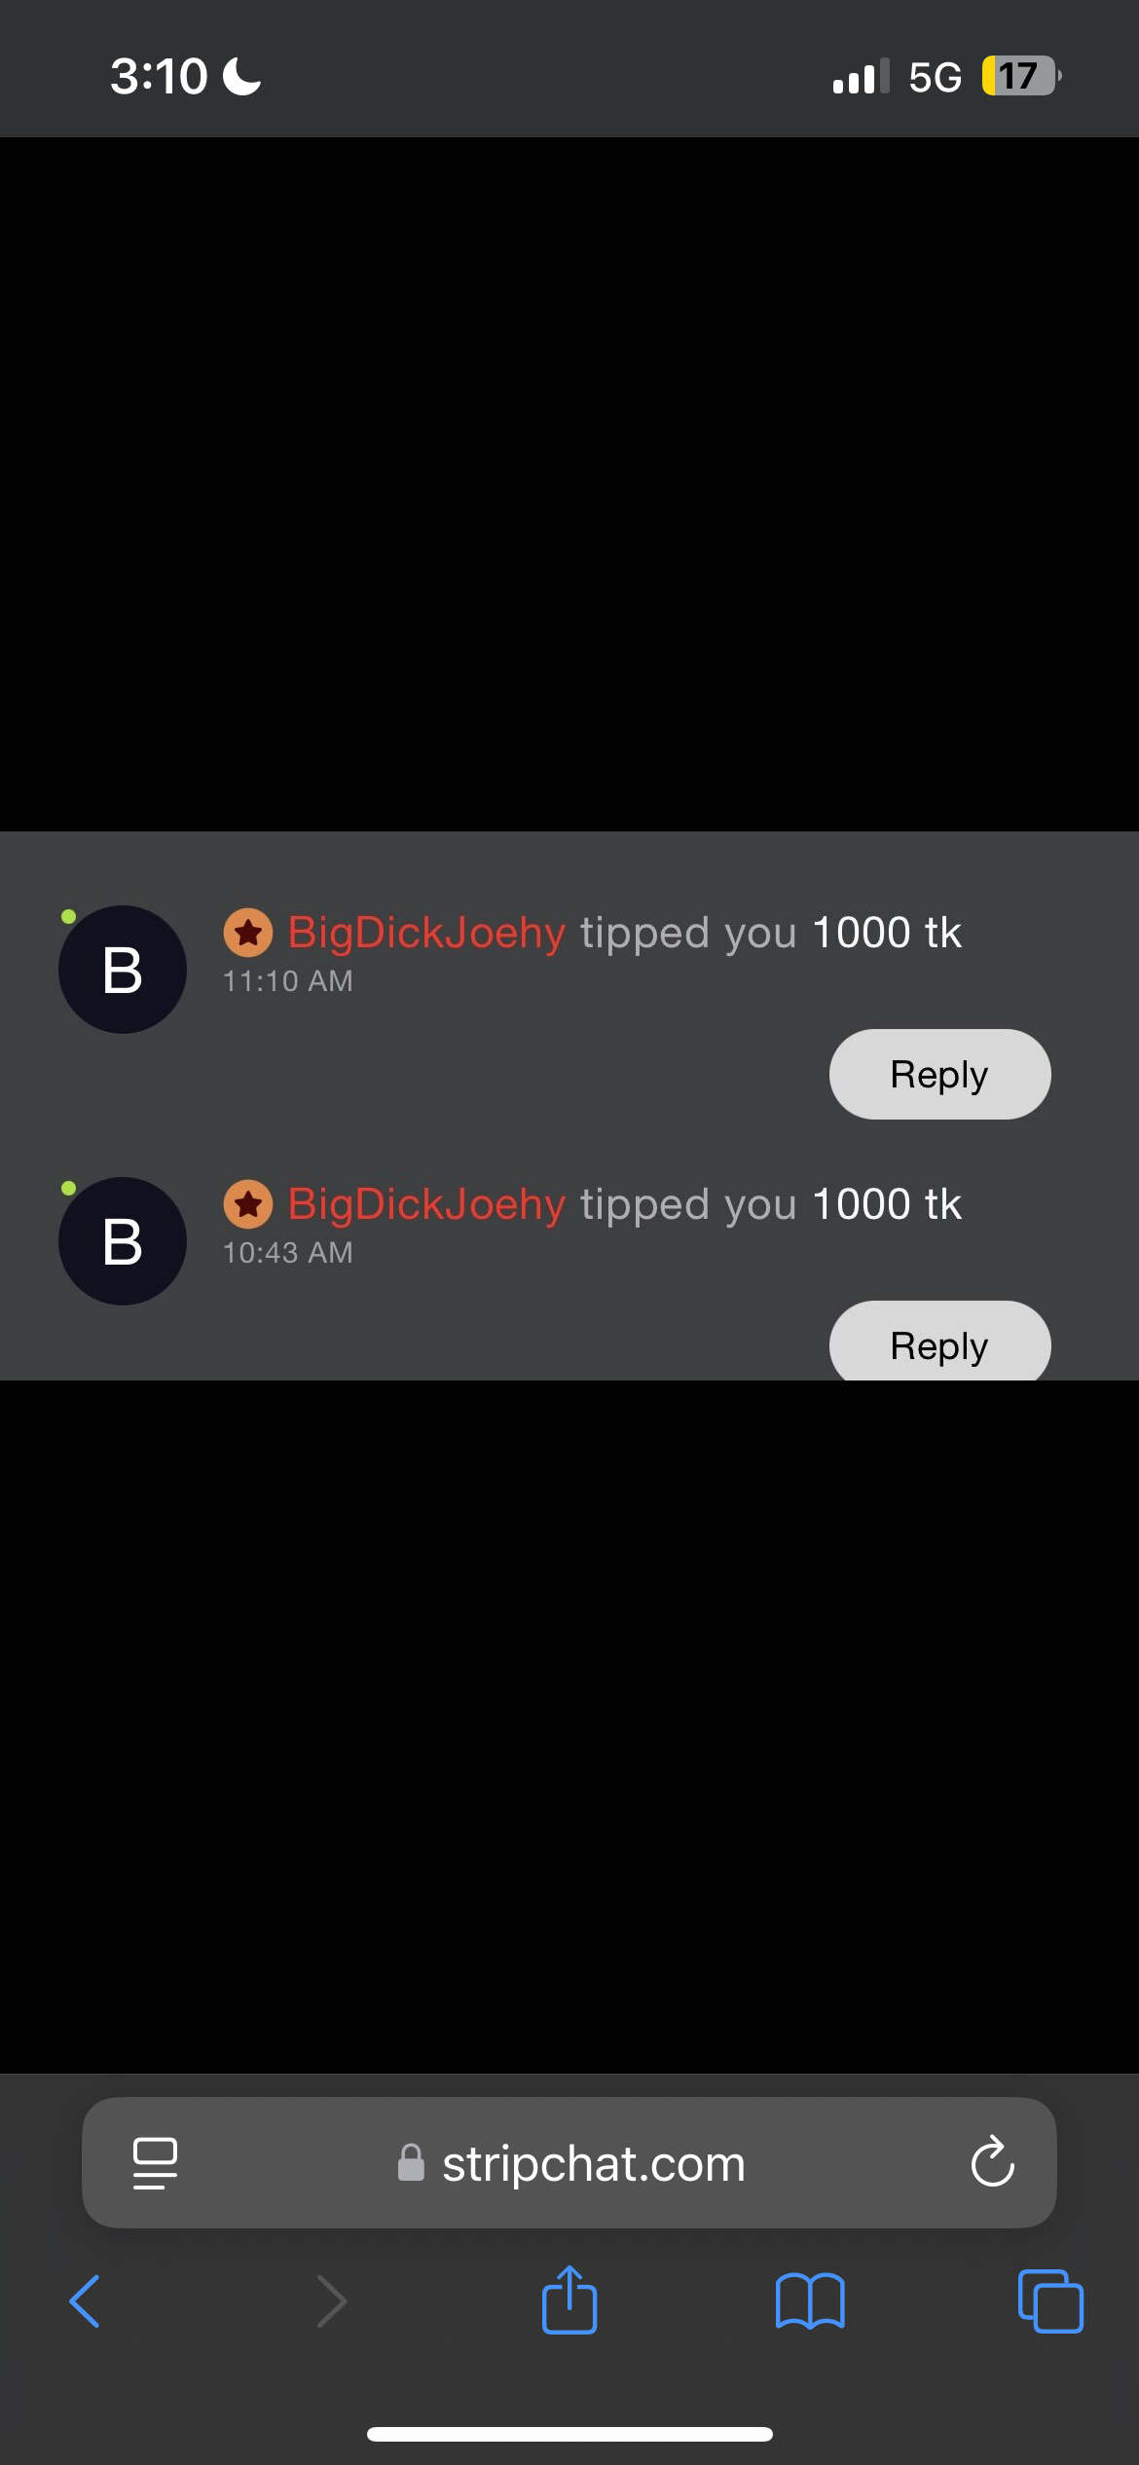Open Safari bookmarks
This screenshot has height=2465, width=1139.
(810, 2301)
